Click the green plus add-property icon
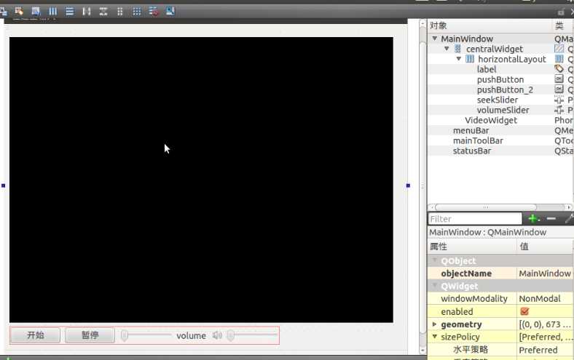574x360 pixels. [x=533, y=219]
